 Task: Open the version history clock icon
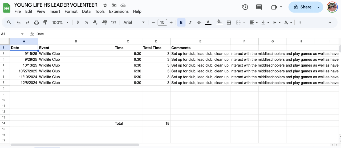[245, 7]
